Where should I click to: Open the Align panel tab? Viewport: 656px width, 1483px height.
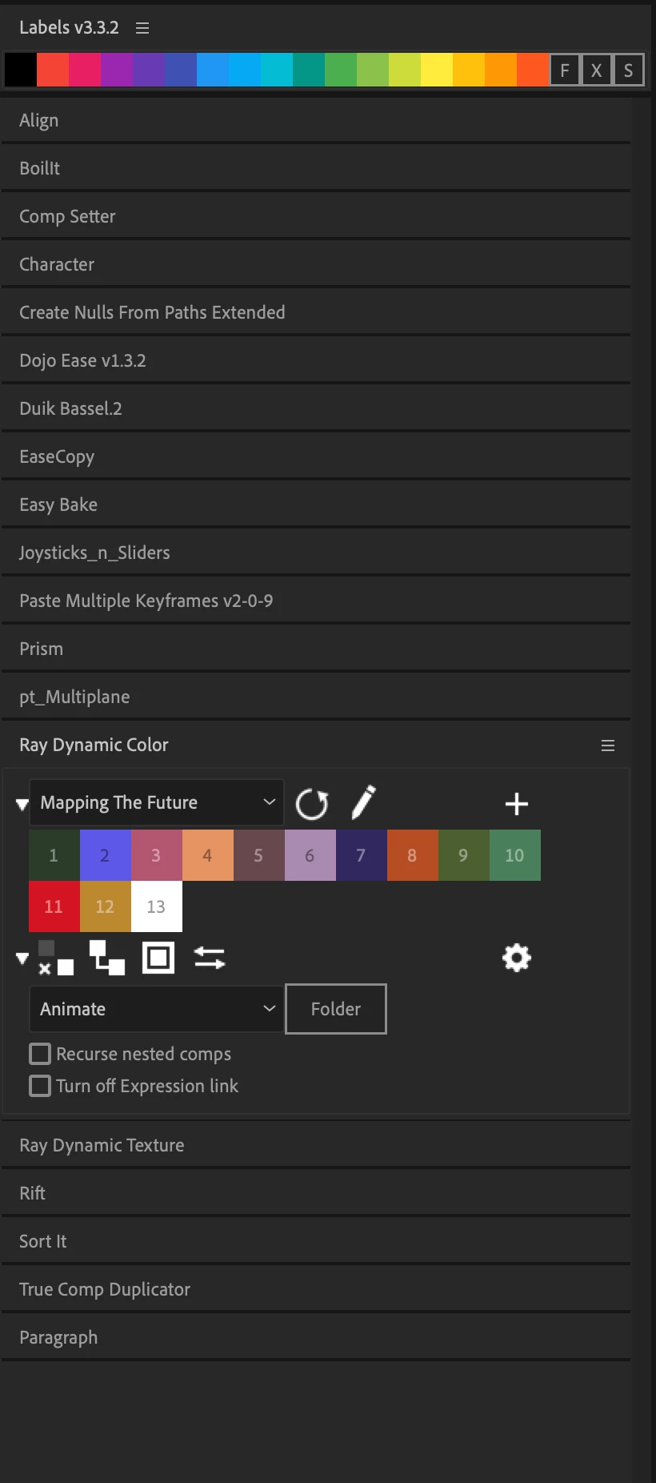[x=316, y=120]
